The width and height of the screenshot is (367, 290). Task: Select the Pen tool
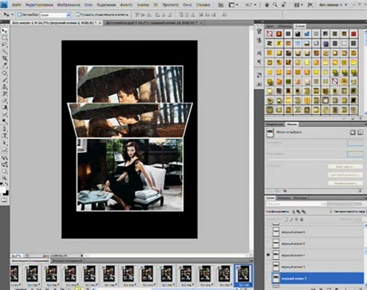click(4, 129)
